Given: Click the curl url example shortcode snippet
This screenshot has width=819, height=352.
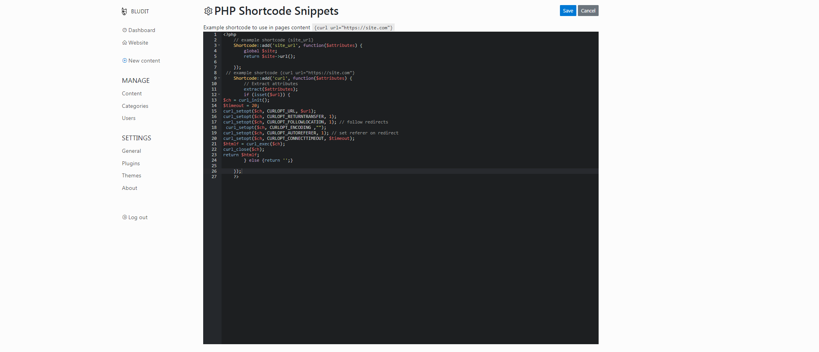Looking at the screenshot, I should 353,27.
